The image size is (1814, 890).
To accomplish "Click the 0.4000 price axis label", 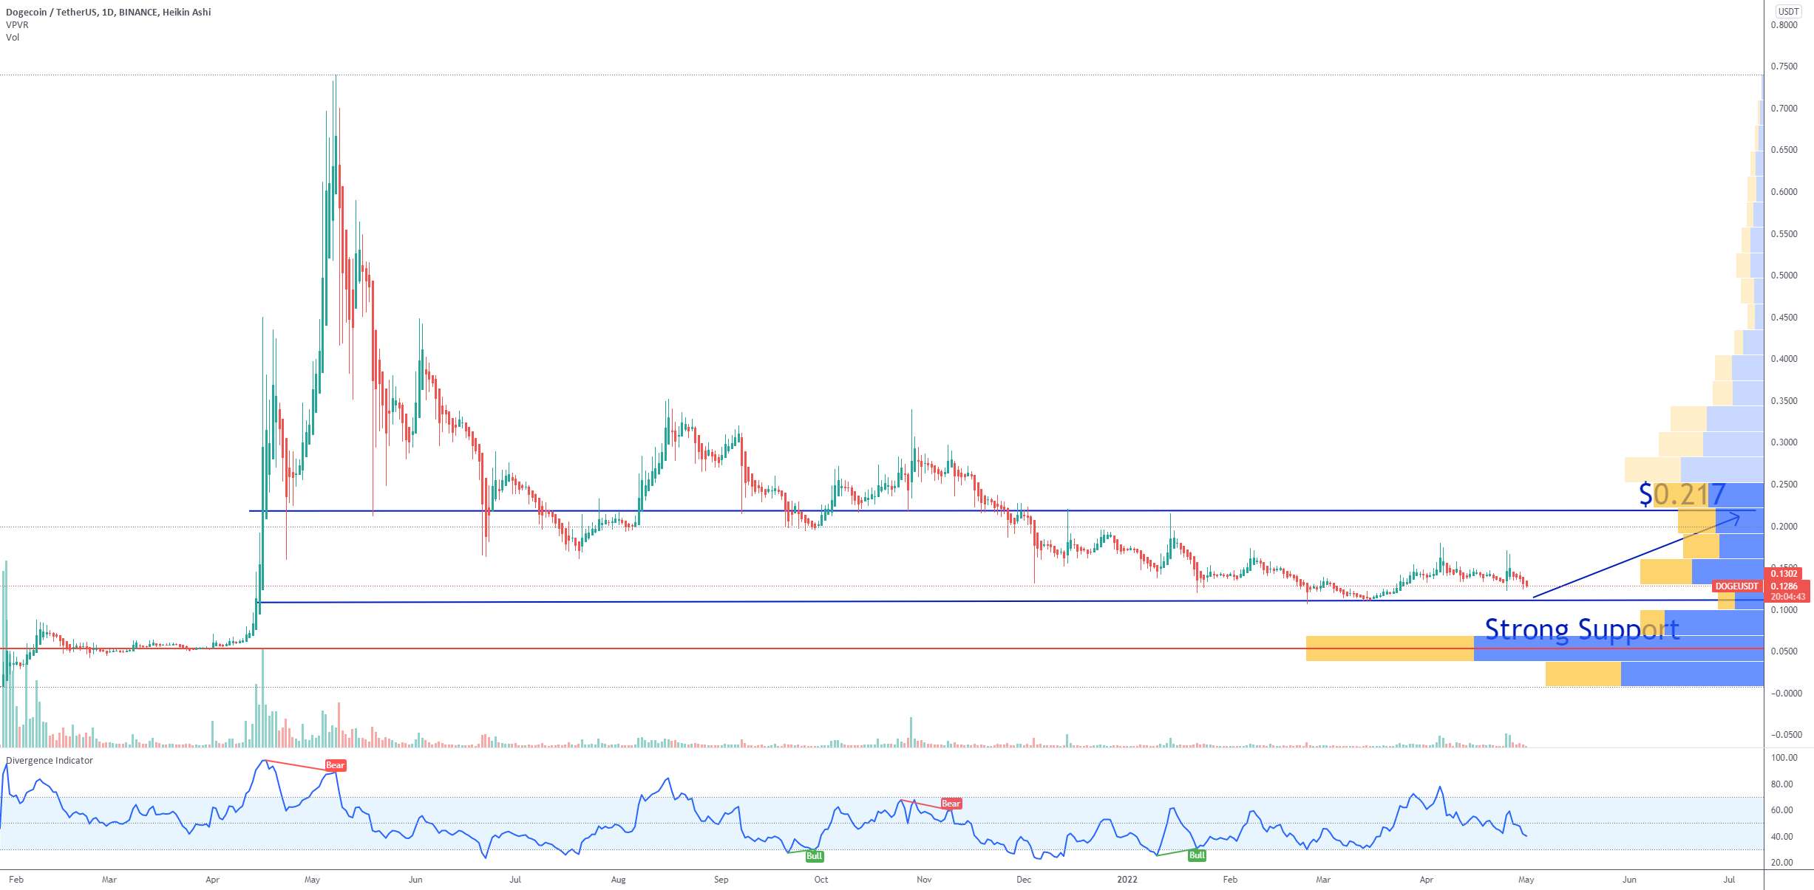I will pos(1784,359).
